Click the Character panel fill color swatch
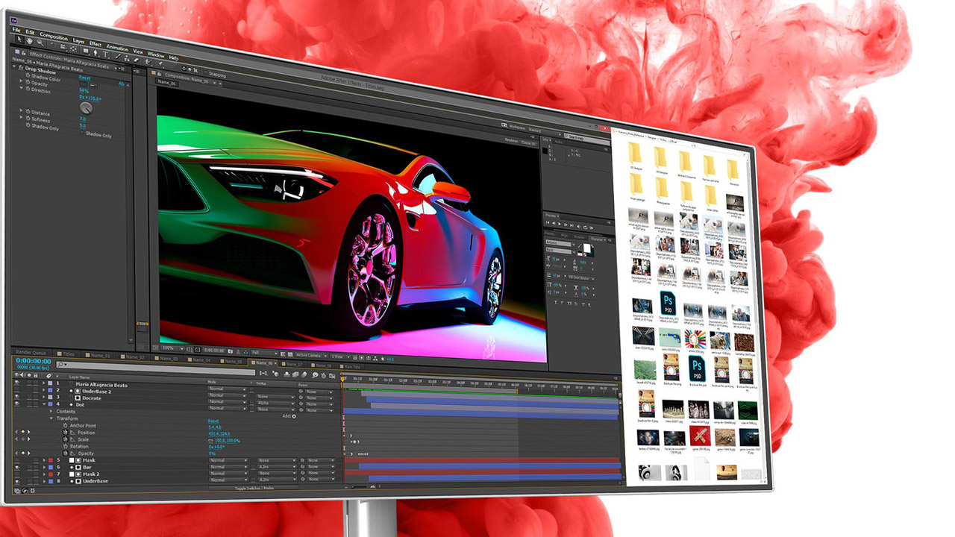Image resolution: width=955 pixels, height=537 pixels. [x=587, y=248]
